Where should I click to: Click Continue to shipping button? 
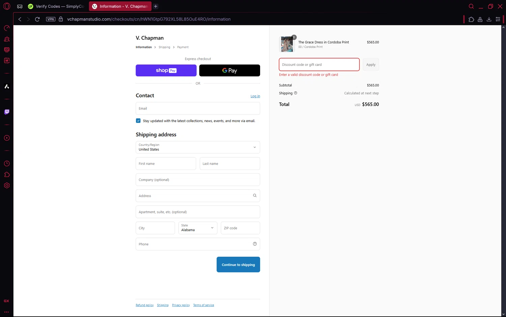(238, 265)
